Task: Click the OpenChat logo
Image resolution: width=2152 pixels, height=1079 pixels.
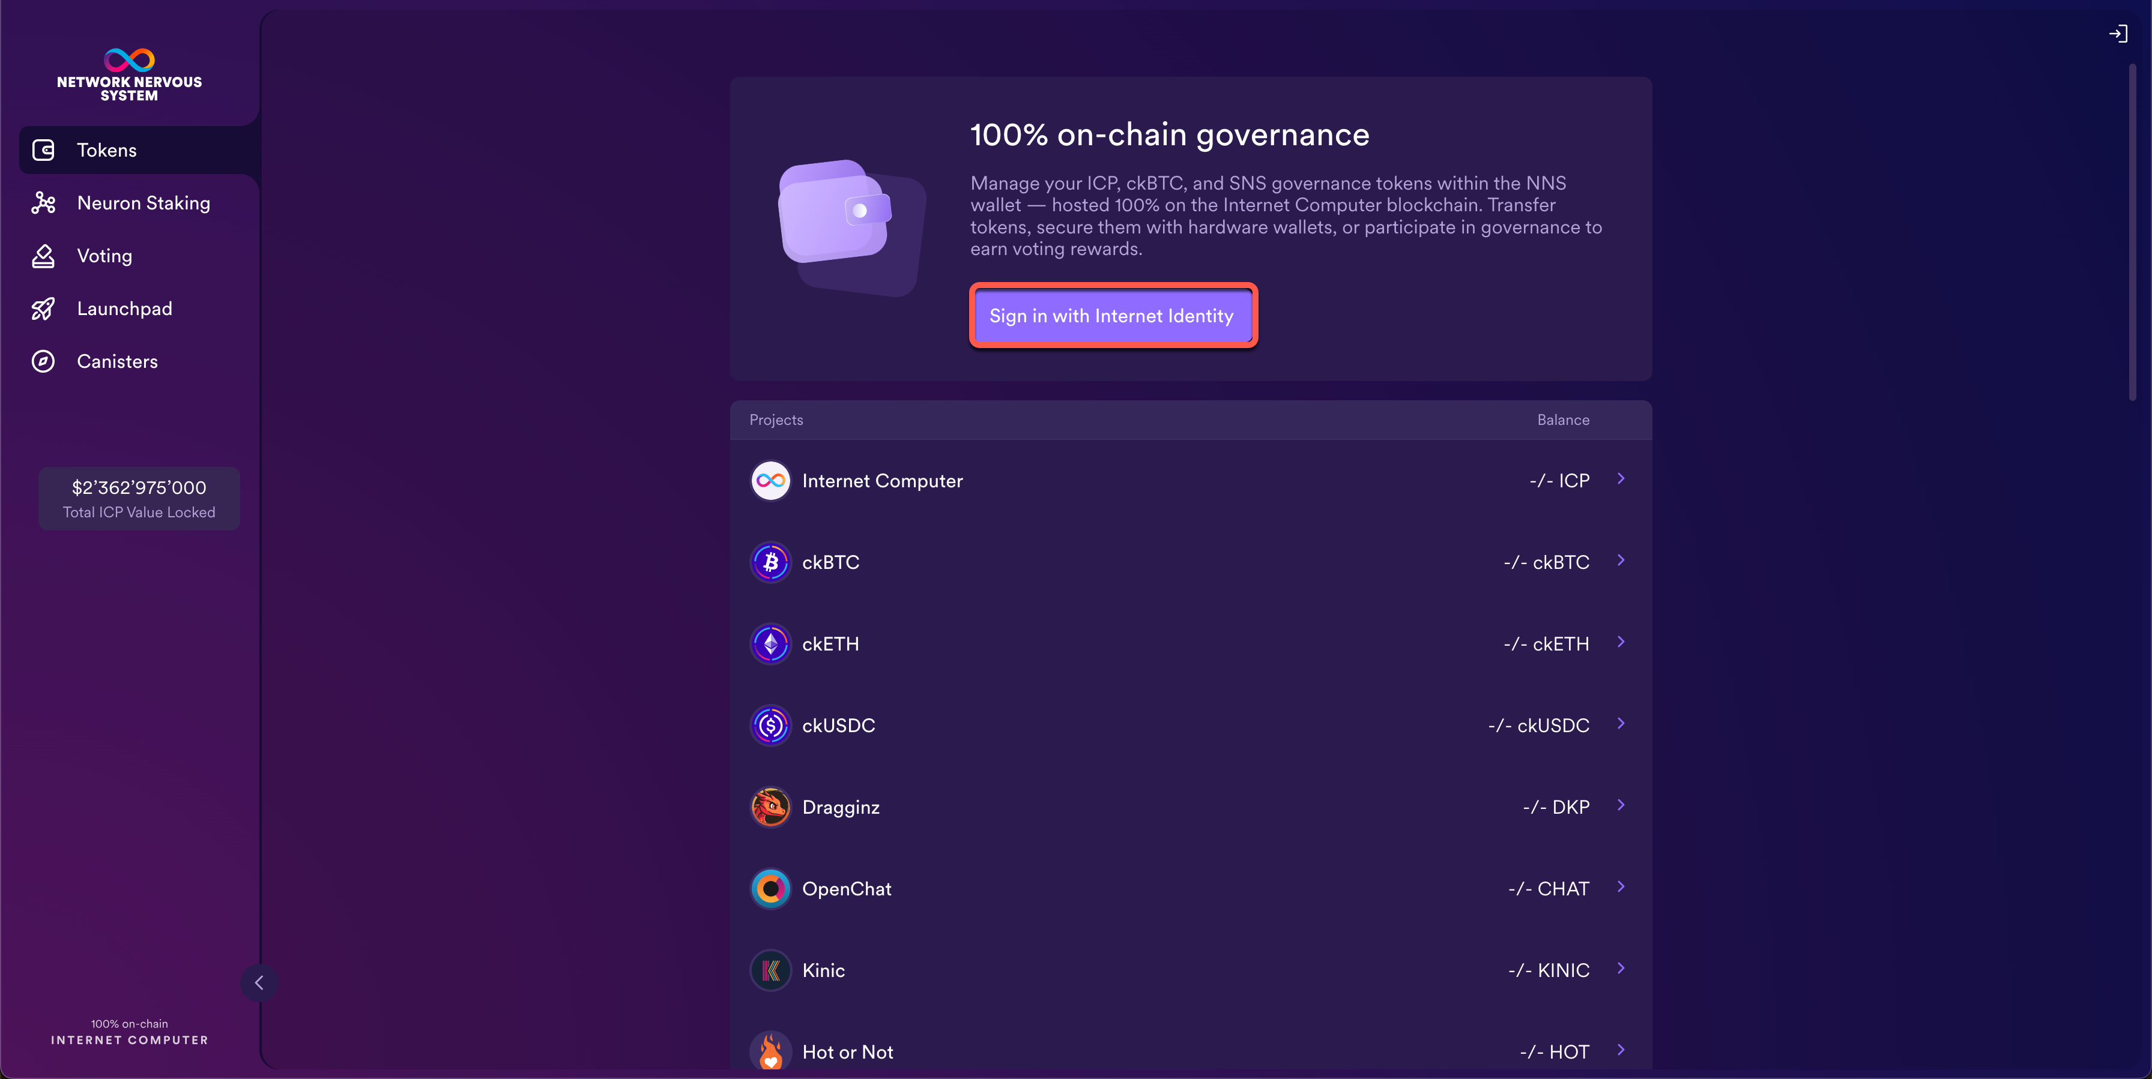Action: 770,889
